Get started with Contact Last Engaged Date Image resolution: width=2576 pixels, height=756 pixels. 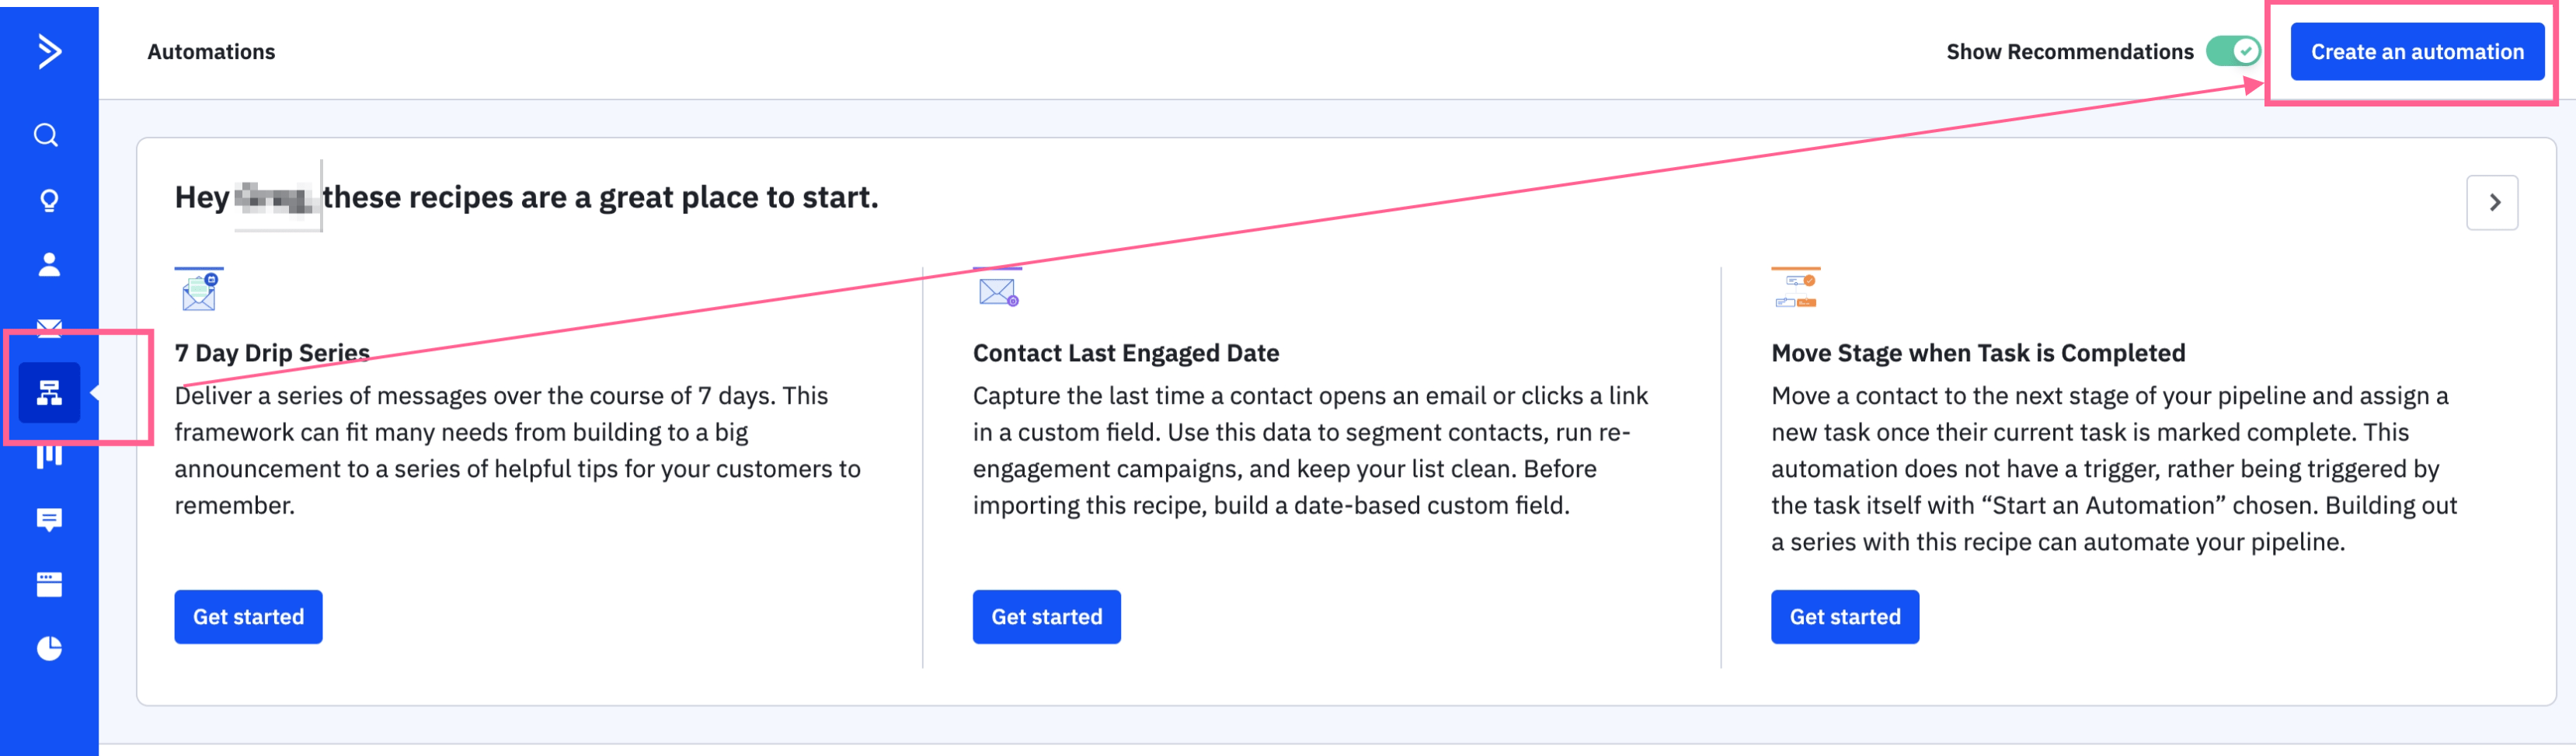pyautogui.click(x=1046, y=617)
